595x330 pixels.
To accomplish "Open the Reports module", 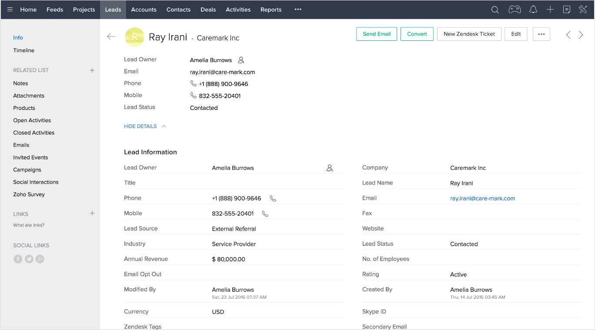I will tap(271, 9).
